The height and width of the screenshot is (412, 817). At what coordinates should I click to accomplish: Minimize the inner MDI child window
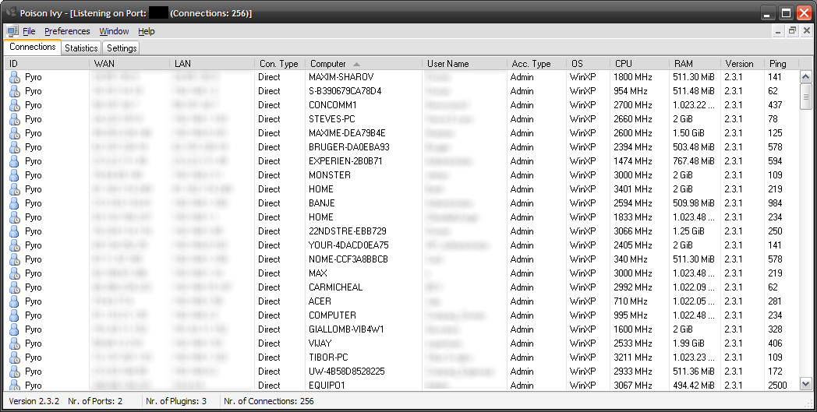click(x=778, y=31)
